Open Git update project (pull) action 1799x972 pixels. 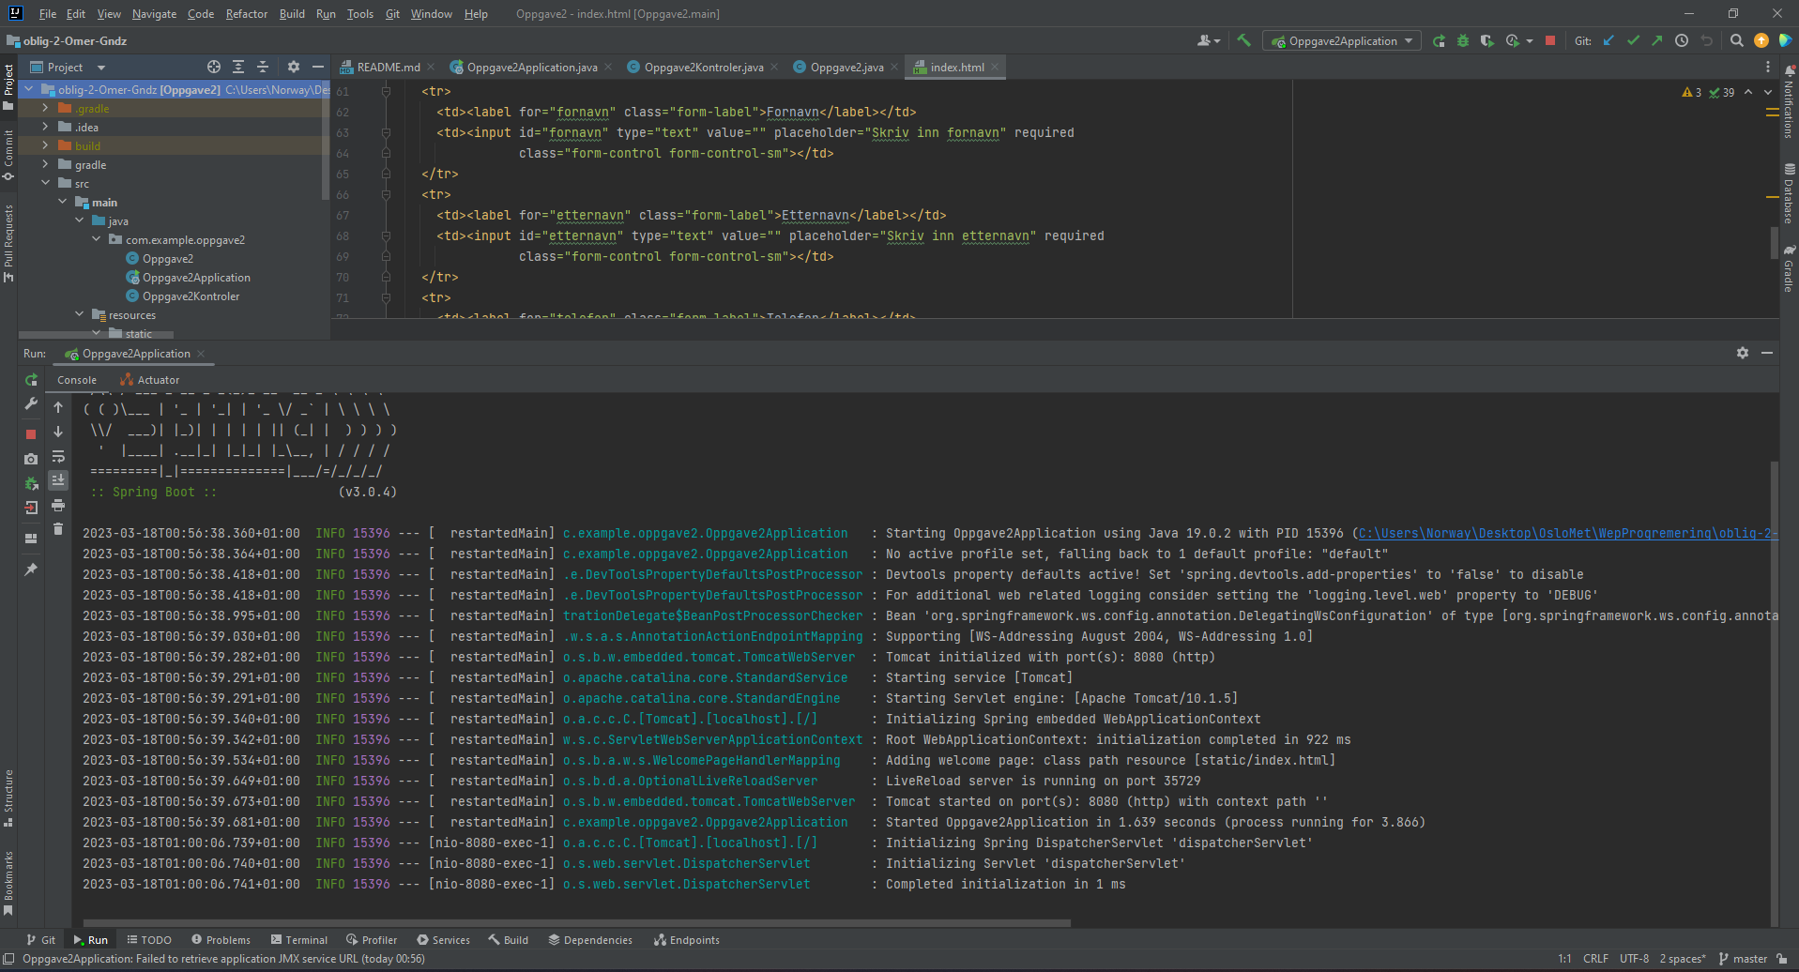(1608, 40)
